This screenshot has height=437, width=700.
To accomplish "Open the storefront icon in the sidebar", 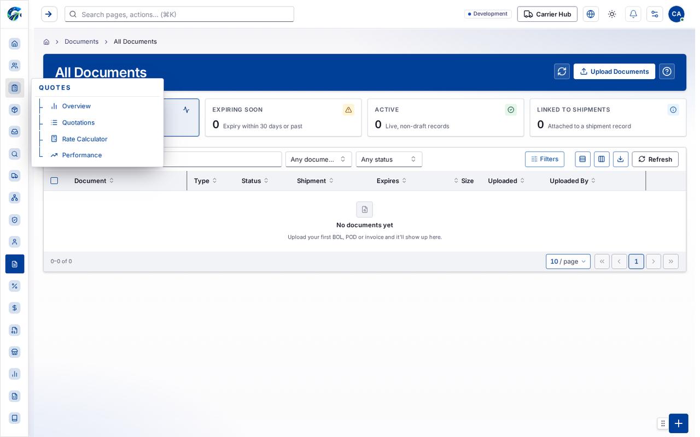I will coord(15,352).
